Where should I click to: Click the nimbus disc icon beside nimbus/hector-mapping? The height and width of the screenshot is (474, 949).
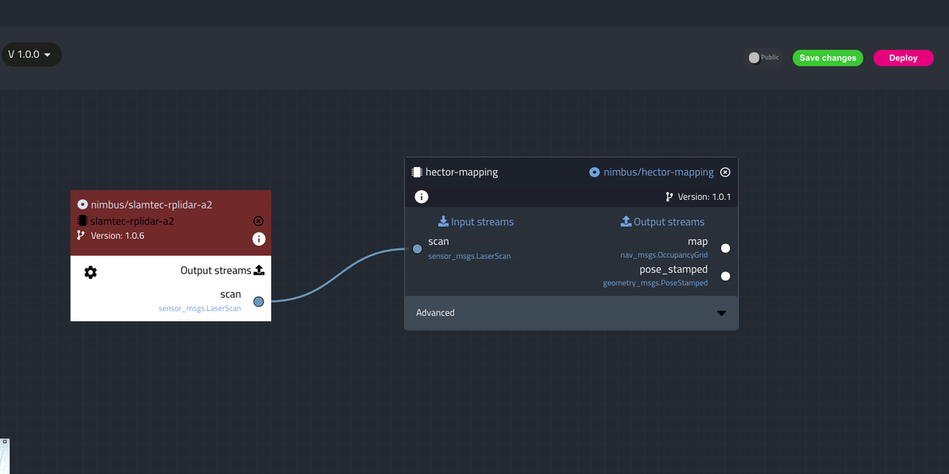tap(595, 171)
